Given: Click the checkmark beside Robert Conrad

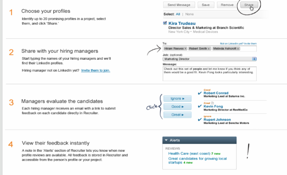Looking at the screenshot, I should pos(200,93).
